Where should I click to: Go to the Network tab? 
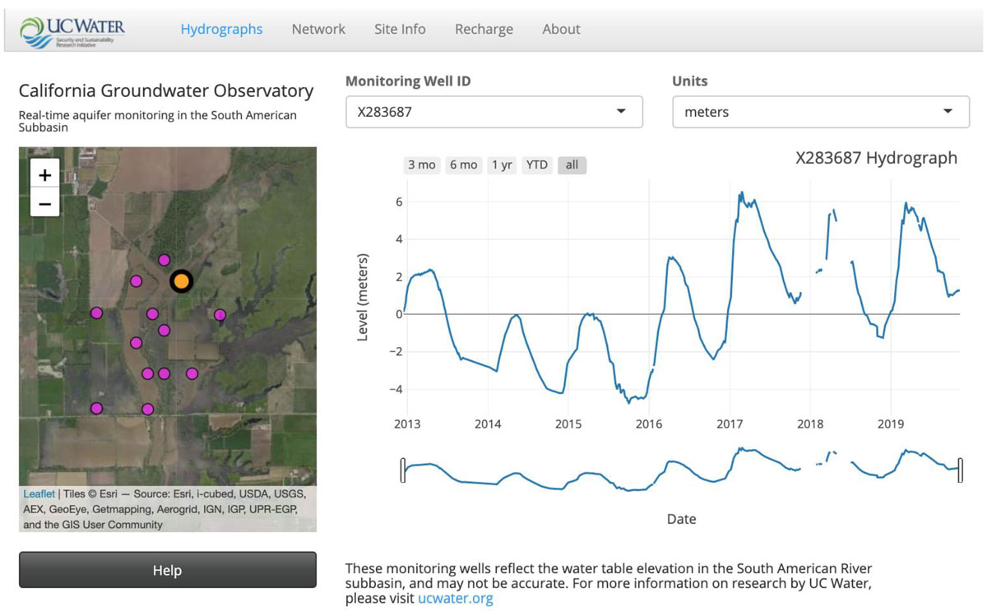click(318, 29)
